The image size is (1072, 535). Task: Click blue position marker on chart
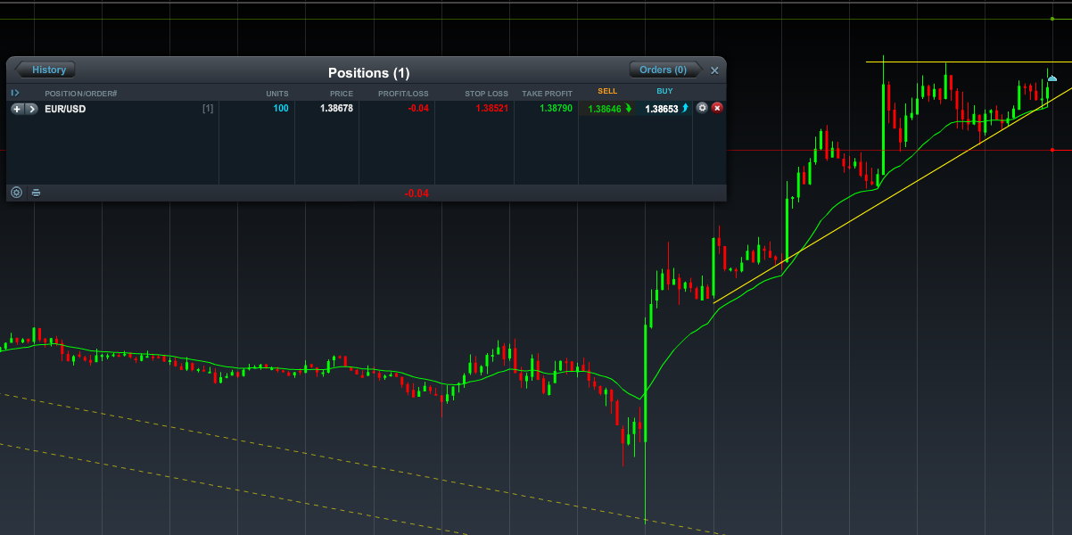point(1052,79)
